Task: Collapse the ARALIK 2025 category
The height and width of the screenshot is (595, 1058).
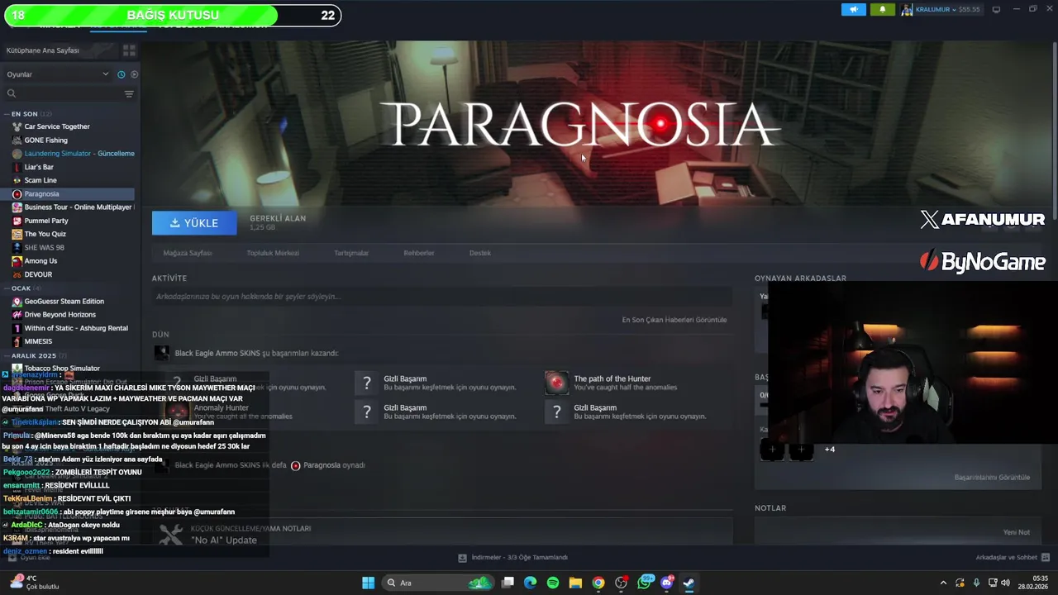Action: click(34, 355)
